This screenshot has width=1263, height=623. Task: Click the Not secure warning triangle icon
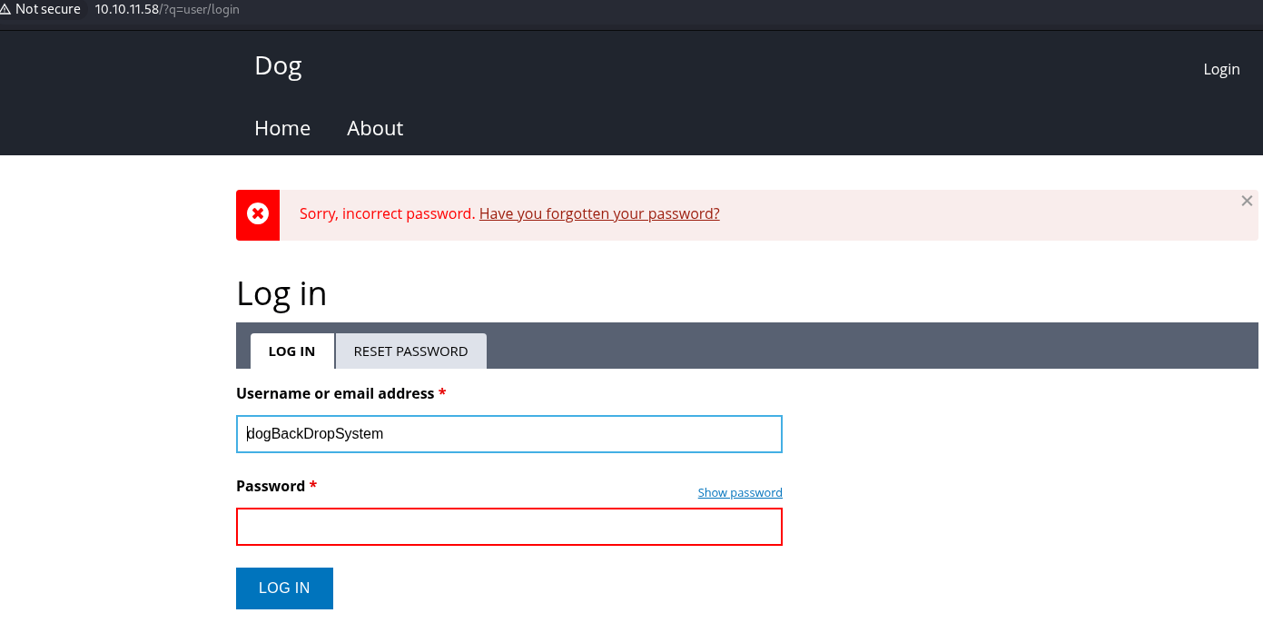click(x=5, y=9)
